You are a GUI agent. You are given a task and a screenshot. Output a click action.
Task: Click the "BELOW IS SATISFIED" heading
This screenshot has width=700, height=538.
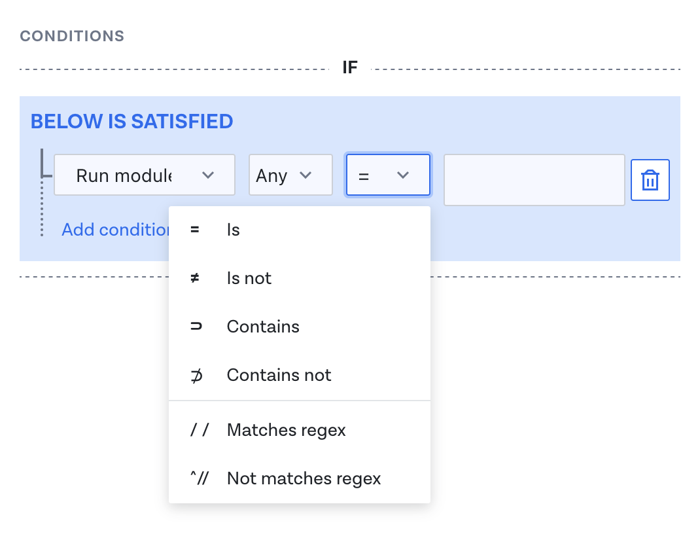(x=131, y=121)
